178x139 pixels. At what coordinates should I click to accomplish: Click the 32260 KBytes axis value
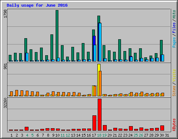point(5,103)
